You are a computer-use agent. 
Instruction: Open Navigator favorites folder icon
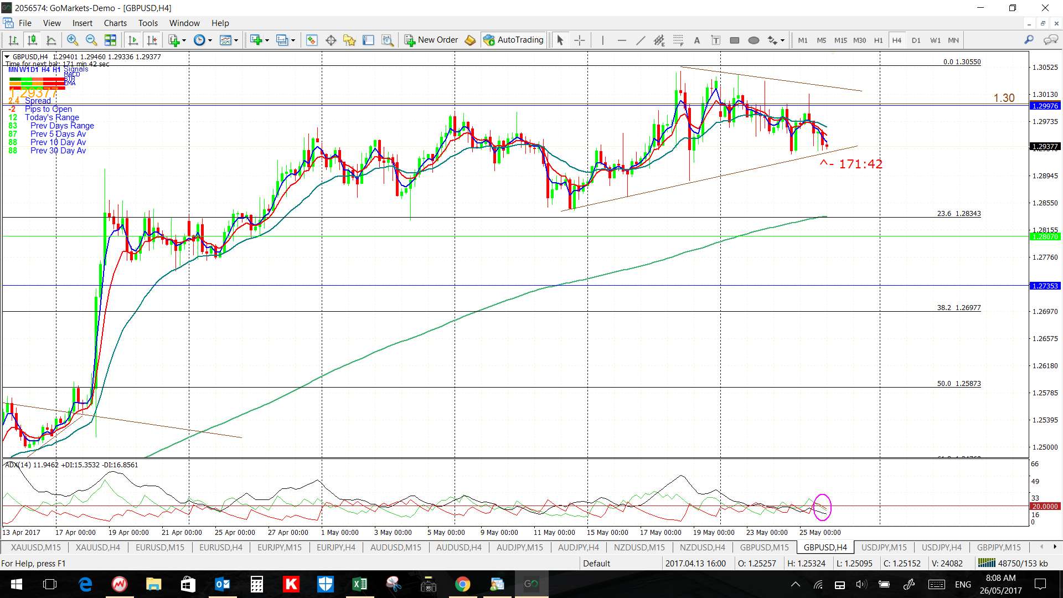349,40
